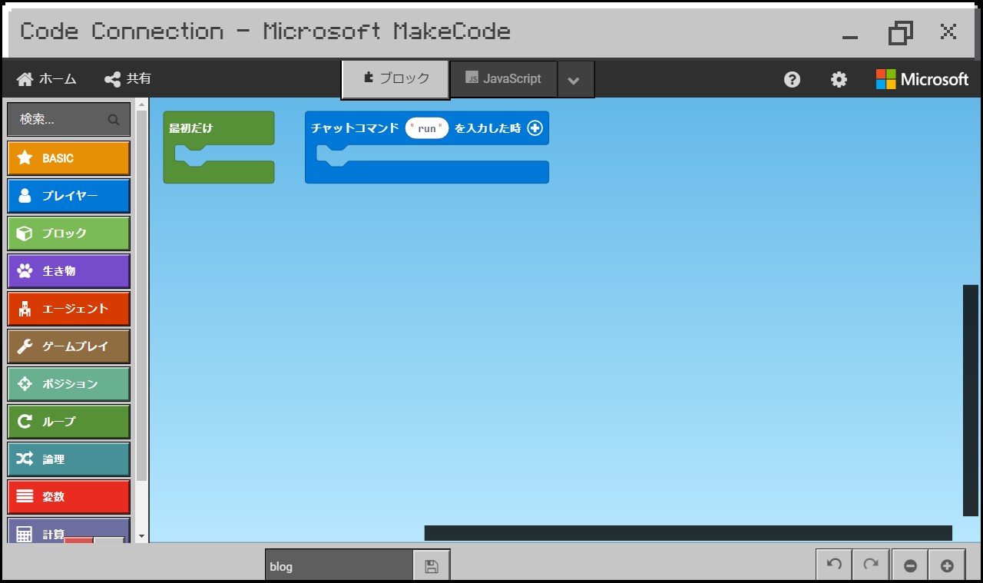Image resolution: width=983 pixels, height=583 pixels.
Task: Open the help question mark menu
Action: (793, 79)
